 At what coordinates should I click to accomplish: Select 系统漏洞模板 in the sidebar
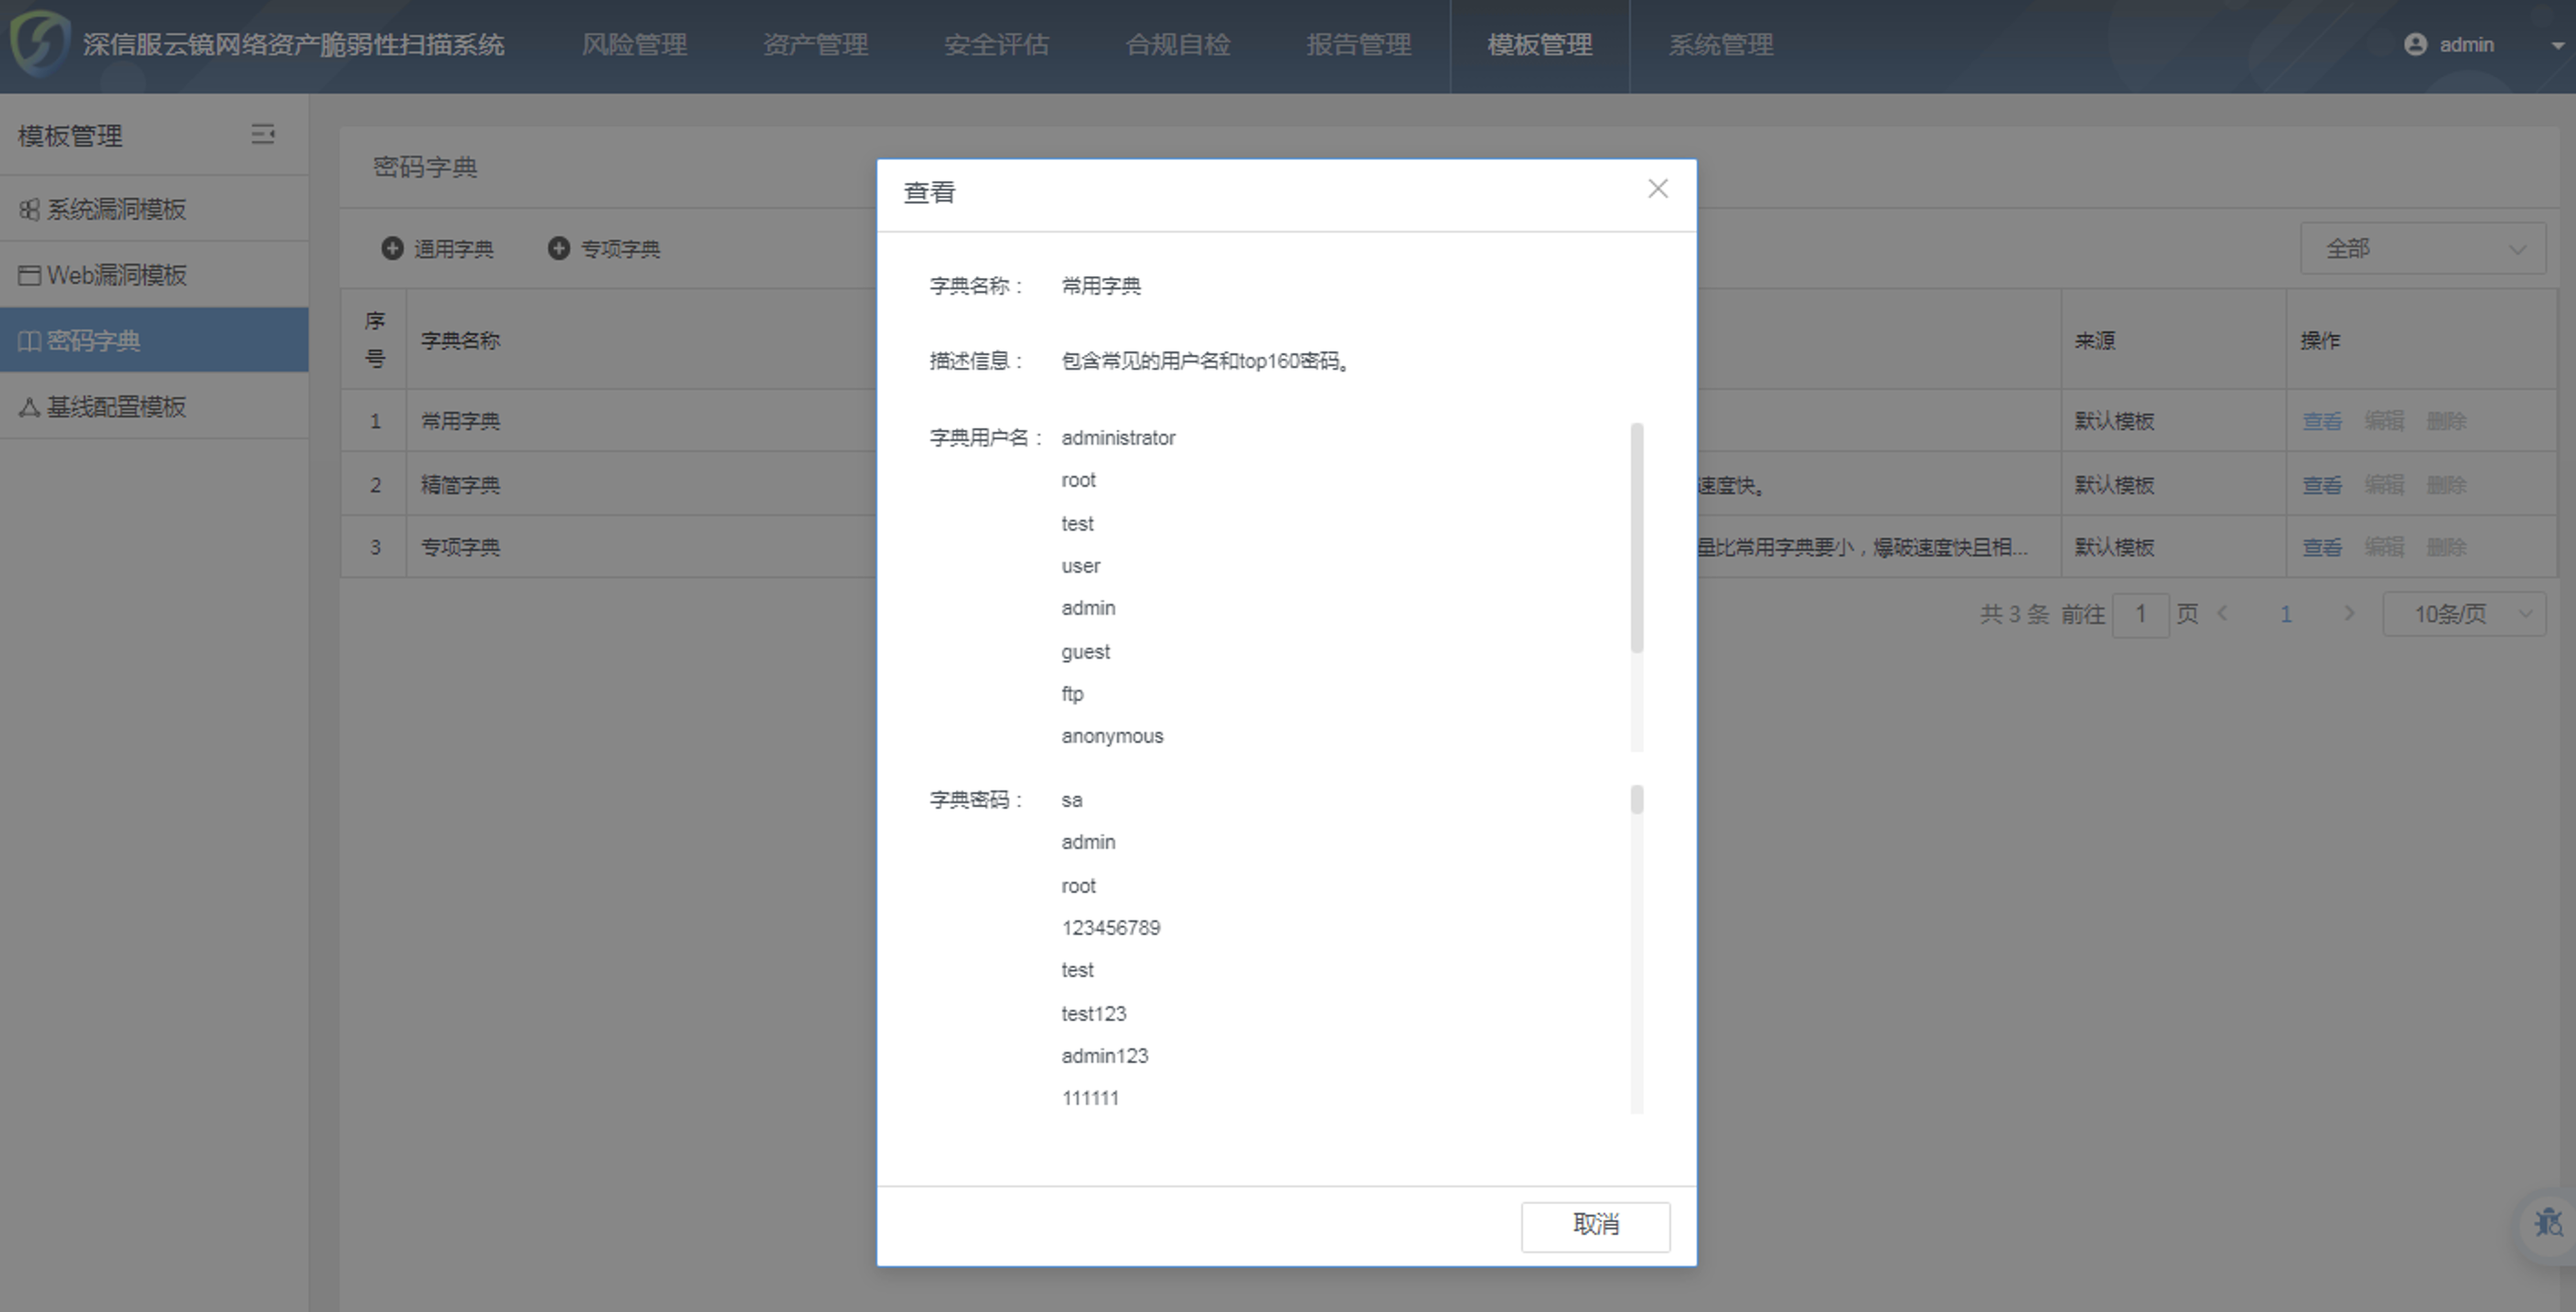154,209
